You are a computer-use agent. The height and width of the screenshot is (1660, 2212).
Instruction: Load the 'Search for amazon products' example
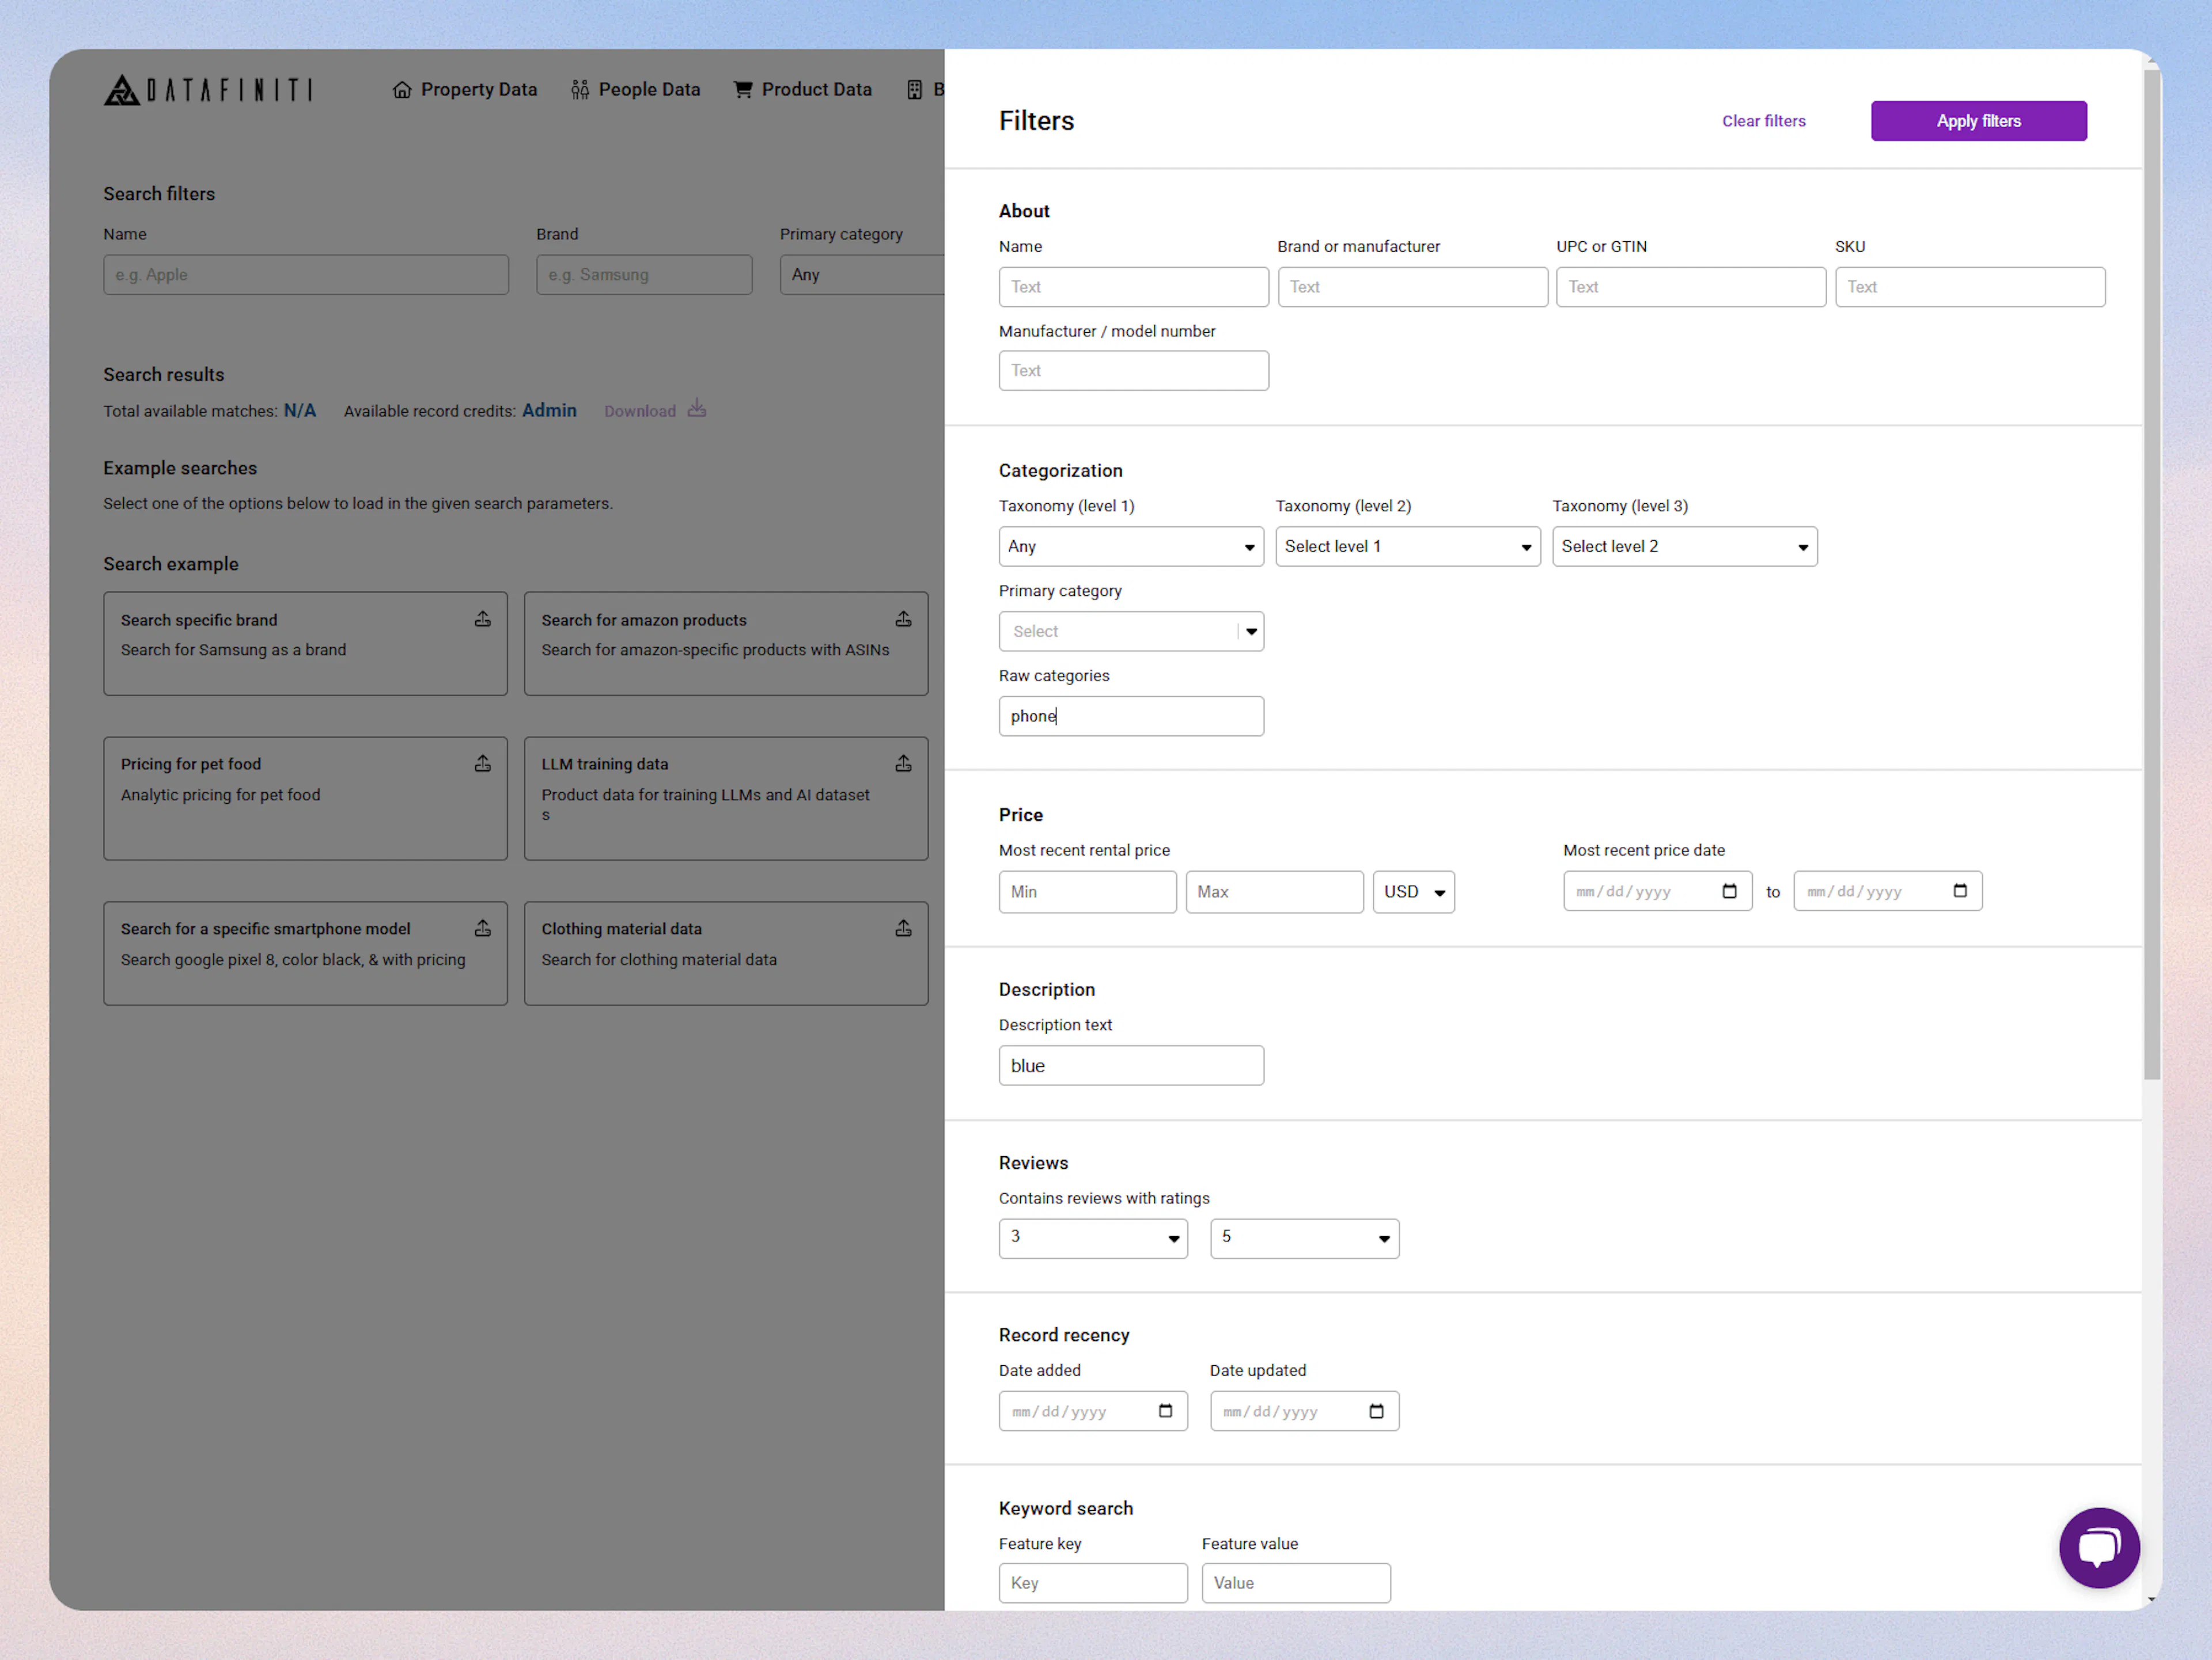pos(725,643)
